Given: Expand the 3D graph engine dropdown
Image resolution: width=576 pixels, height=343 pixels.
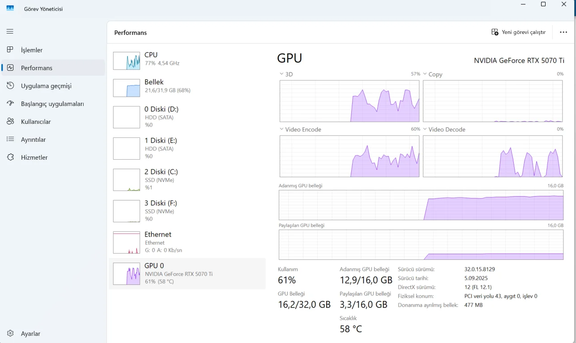Looking at the screenshot, I should click(282, 74).
